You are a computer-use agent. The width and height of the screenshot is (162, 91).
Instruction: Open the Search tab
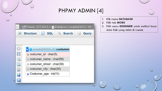(65, 33)
